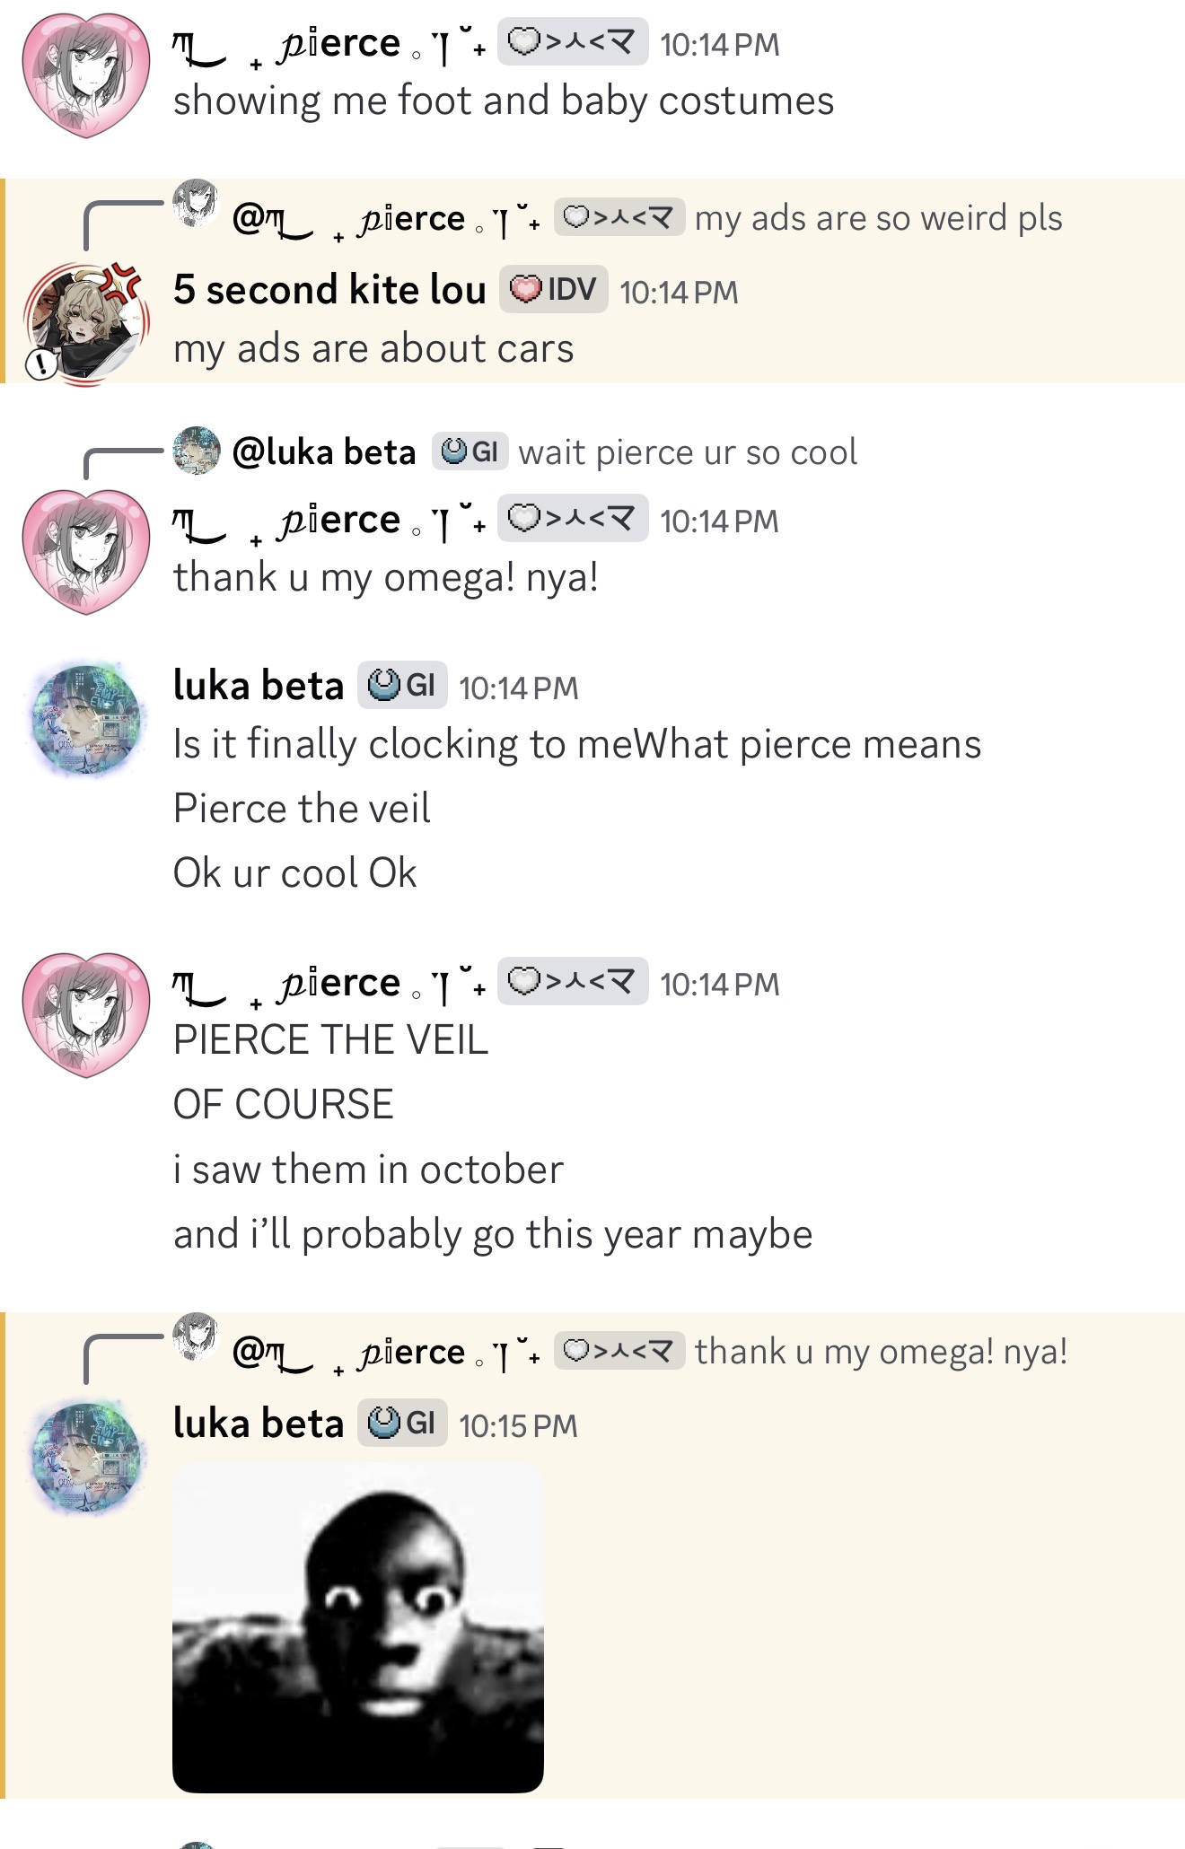Open luka beta's avatar beside the 10:15 PM image message
This screenshot has width=1185, height=1849.
(x=85, y=1459)
